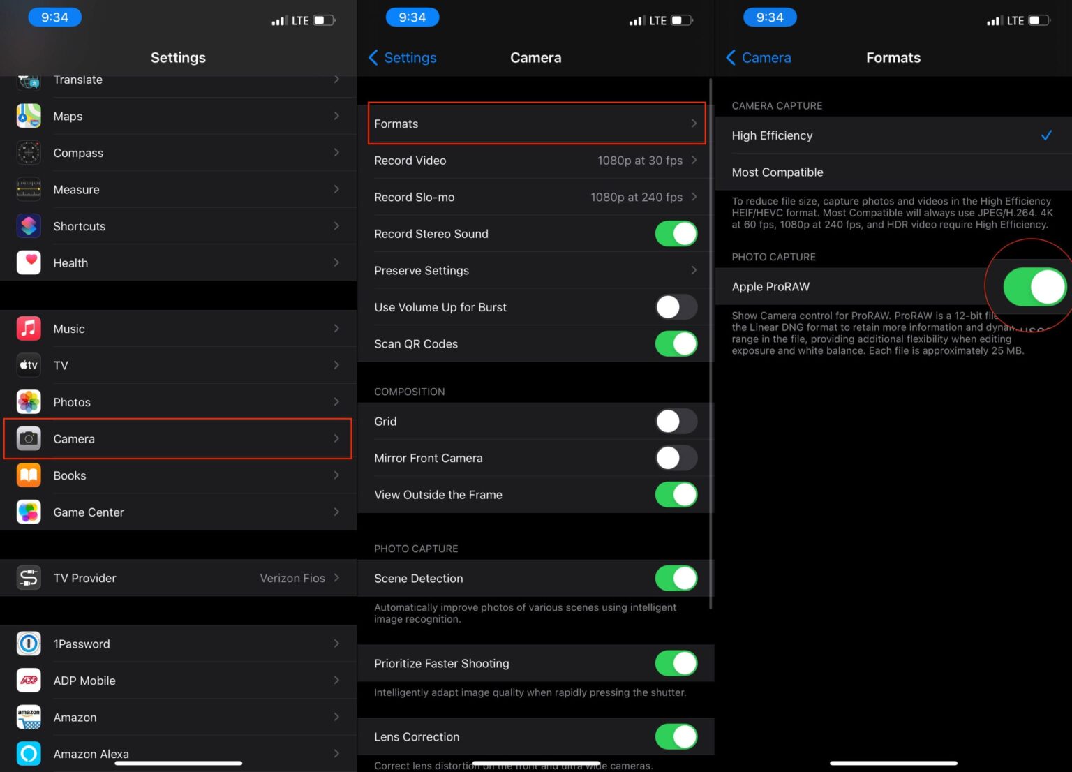Tap the Maps app icon
Image resolution: width=1072 pixels, height=772 pixels.
pos(29,116)
